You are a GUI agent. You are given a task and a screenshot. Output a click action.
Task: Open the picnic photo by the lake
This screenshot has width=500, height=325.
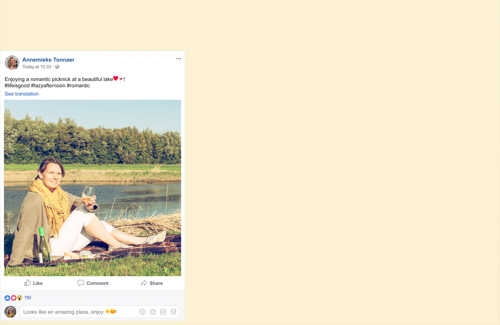click(92, 188)
